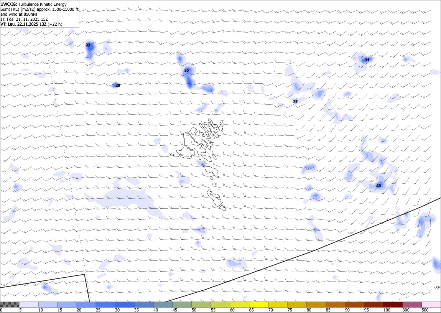This screenshot has height=313, width=441.
Task: Pick the 70–75 legend color swatch
Action: click(x=278, y=305)
